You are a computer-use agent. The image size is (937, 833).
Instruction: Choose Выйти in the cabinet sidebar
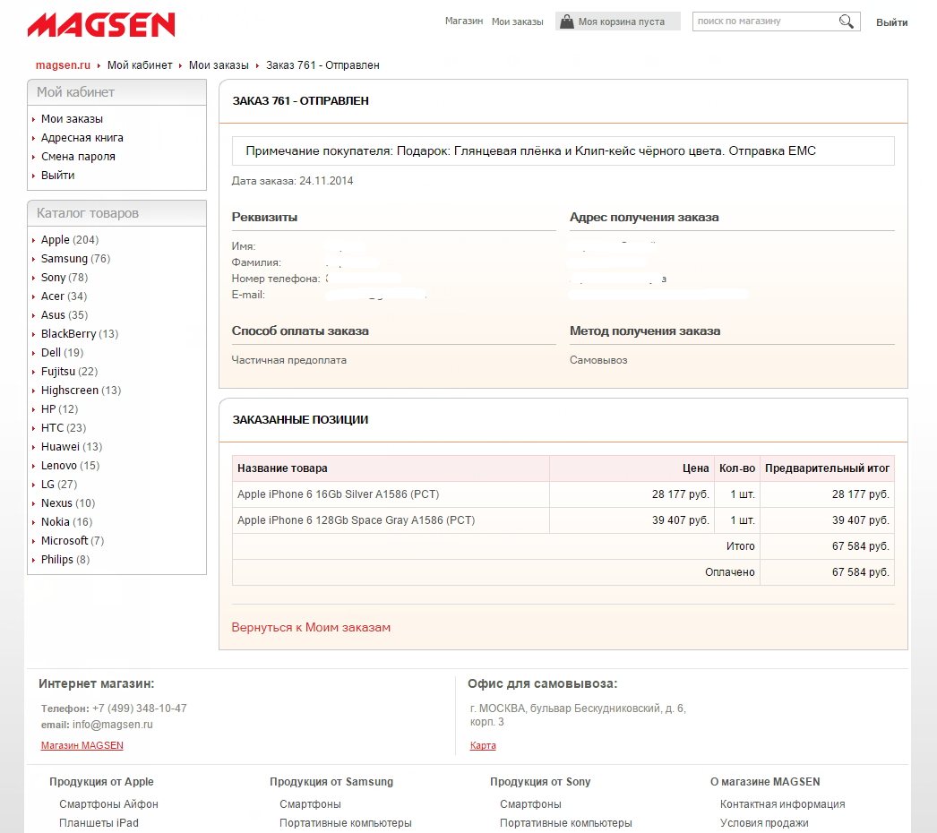point(58,175)
